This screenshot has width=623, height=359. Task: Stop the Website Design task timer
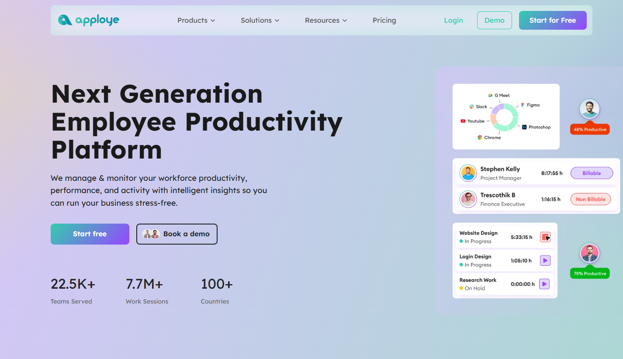pyautogui.click(x=545, y=237)
